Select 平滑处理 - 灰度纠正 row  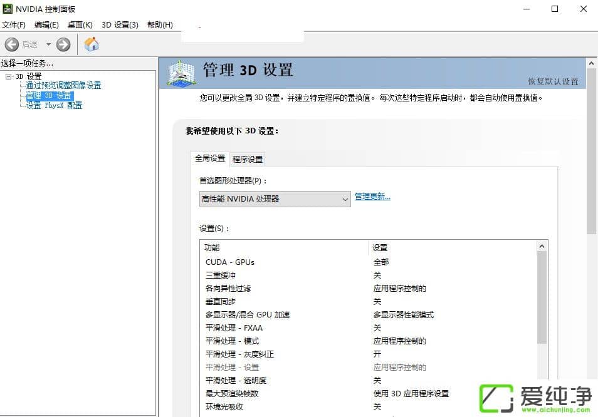click(x=368, y=354)
